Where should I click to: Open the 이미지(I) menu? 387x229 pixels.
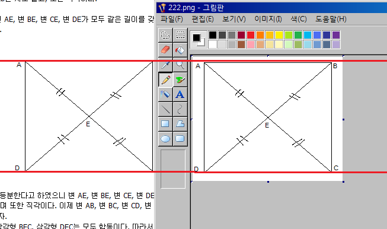coord(268,19)
